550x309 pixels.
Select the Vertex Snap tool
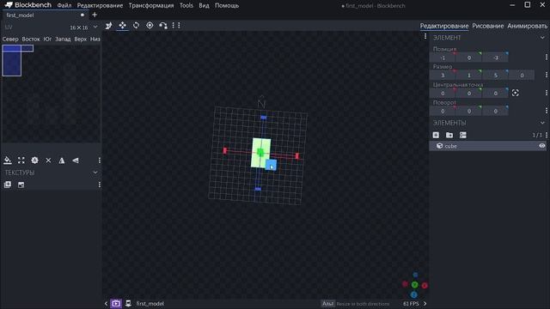pos(163,25)
